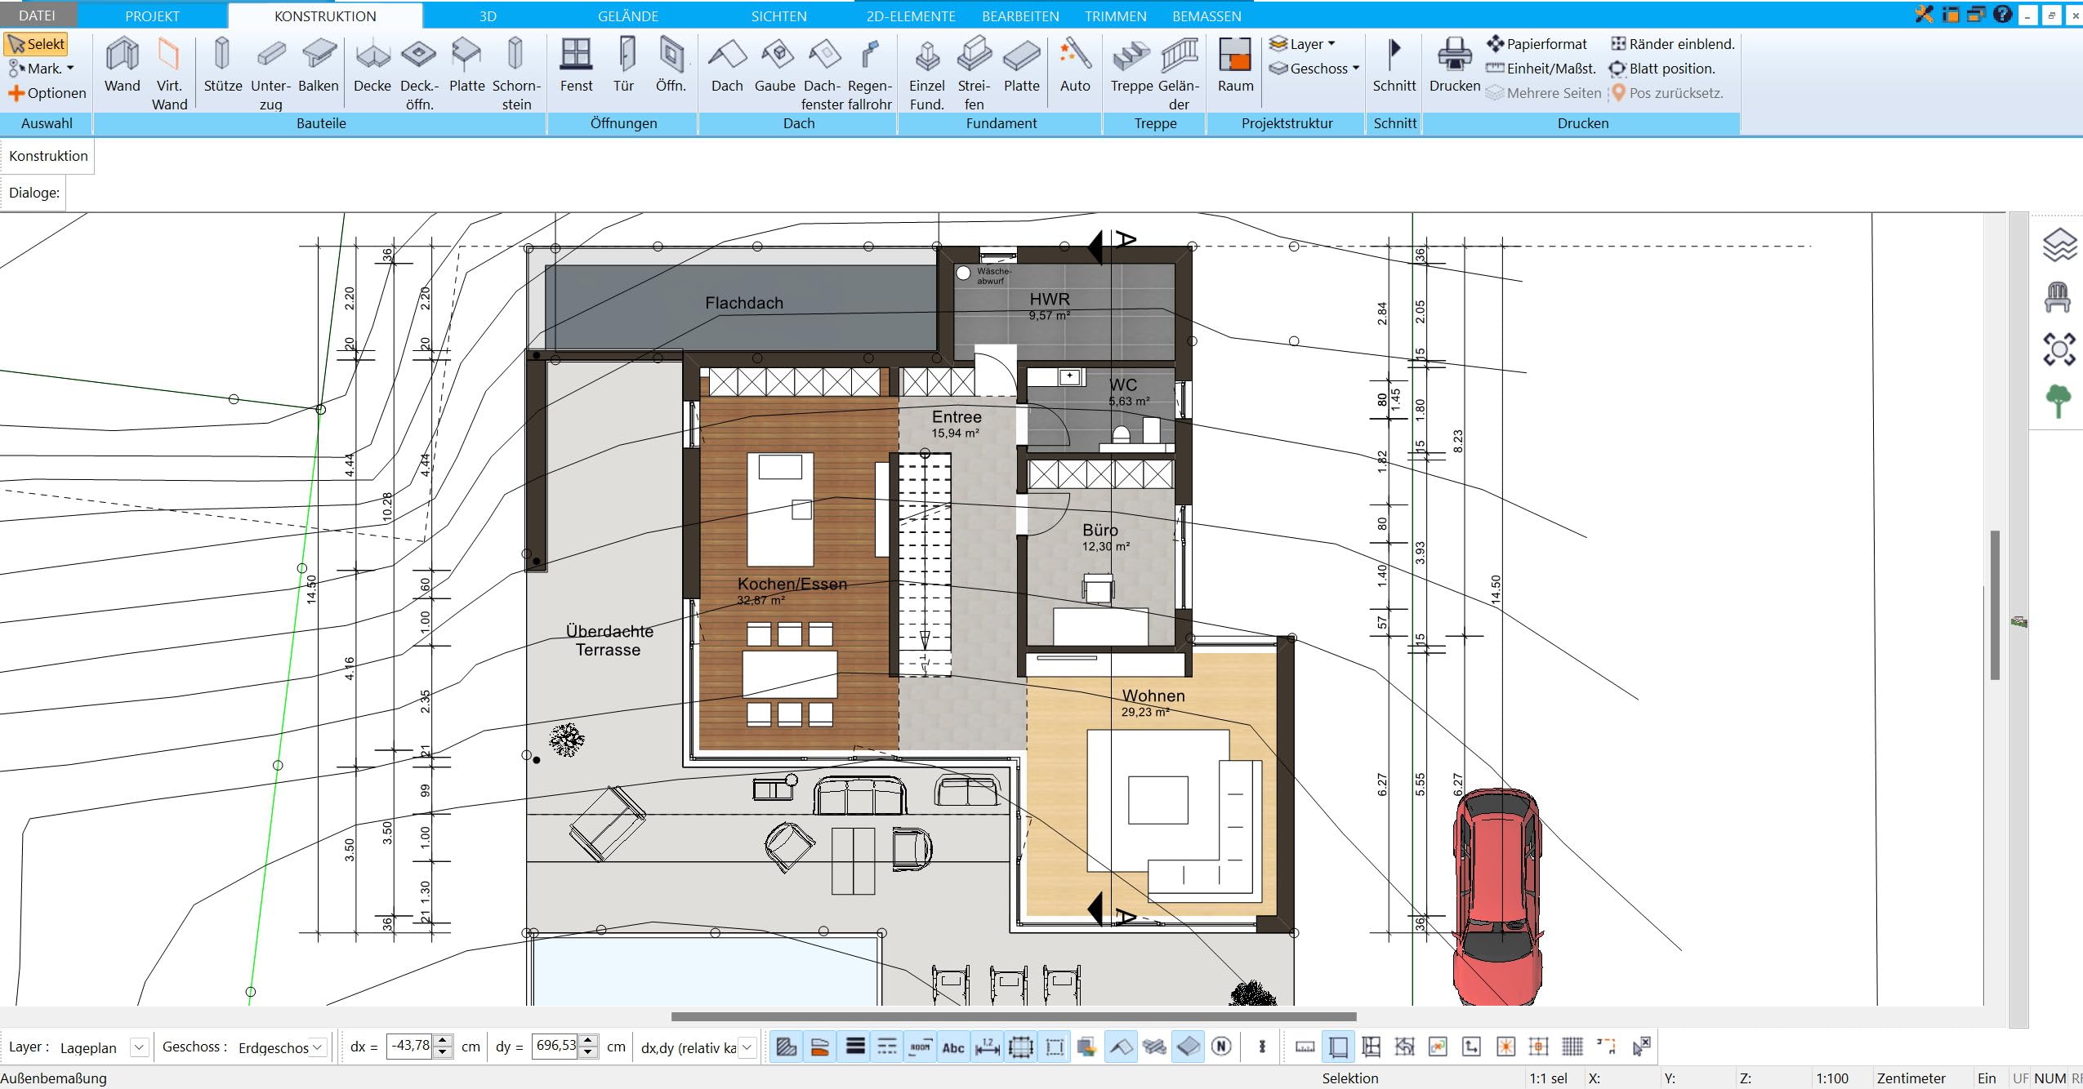This screenshot has width=2083, height=1089.
Task: Toggle north arrow N button
Action: [x=1221, y=1047]
